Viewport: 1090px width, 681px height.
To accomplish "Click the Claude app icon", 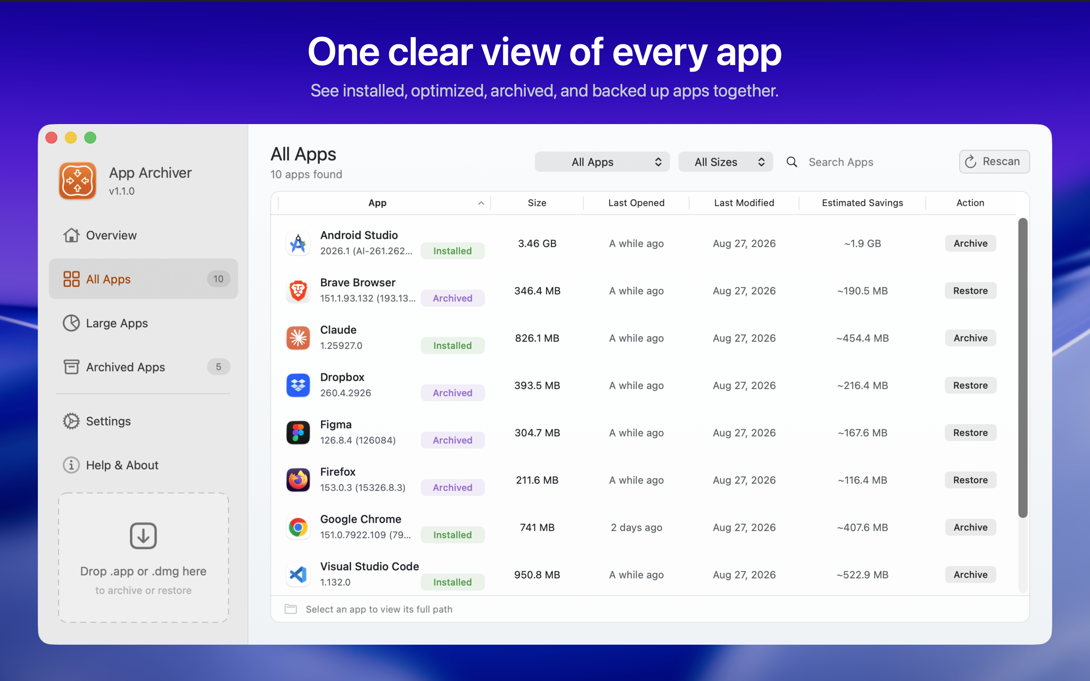I will (x=298, y=338).
